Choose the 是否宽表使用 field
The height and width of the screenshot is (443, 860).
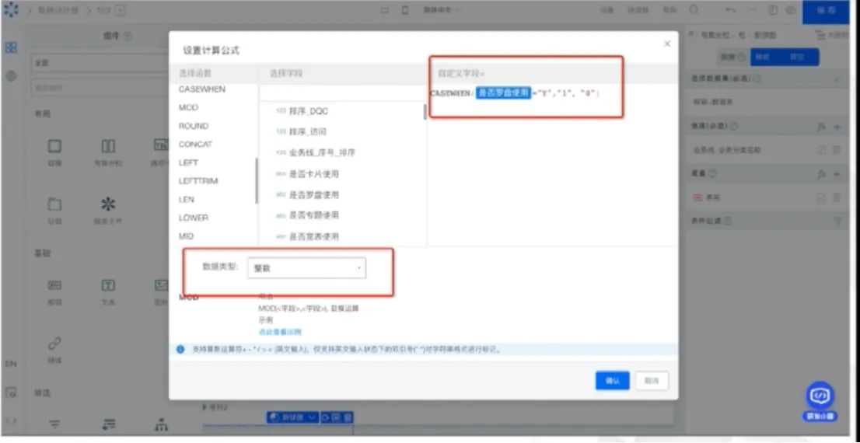click(x=307, y=236)
